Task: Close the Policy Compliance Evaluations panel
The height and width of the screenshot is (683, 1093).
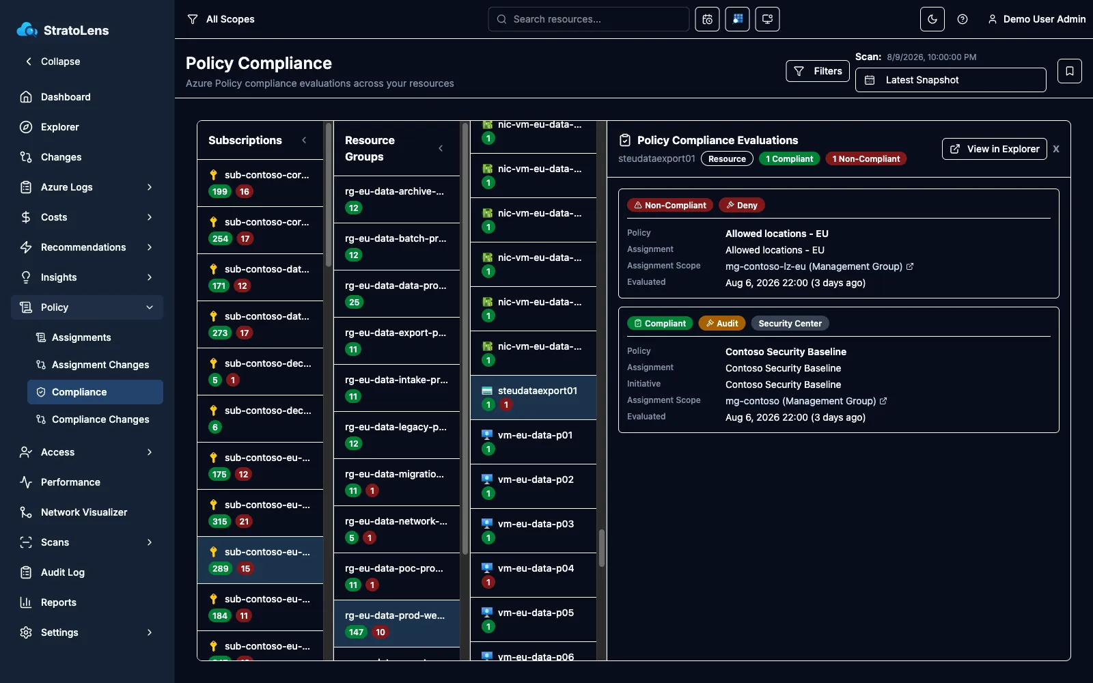Action: 1056,149
